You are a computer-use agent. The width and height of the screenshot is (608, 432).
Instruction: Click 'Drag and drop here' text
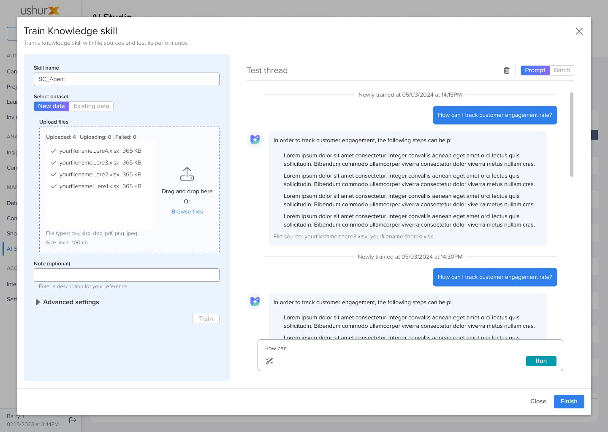click(187, 192)
